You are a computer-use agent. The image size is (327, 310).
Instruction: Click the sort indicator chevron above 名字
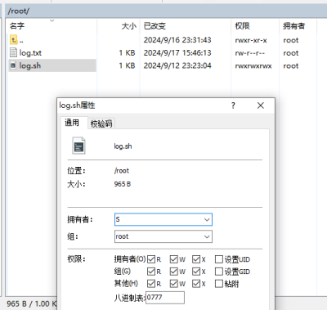coord(52,20)
